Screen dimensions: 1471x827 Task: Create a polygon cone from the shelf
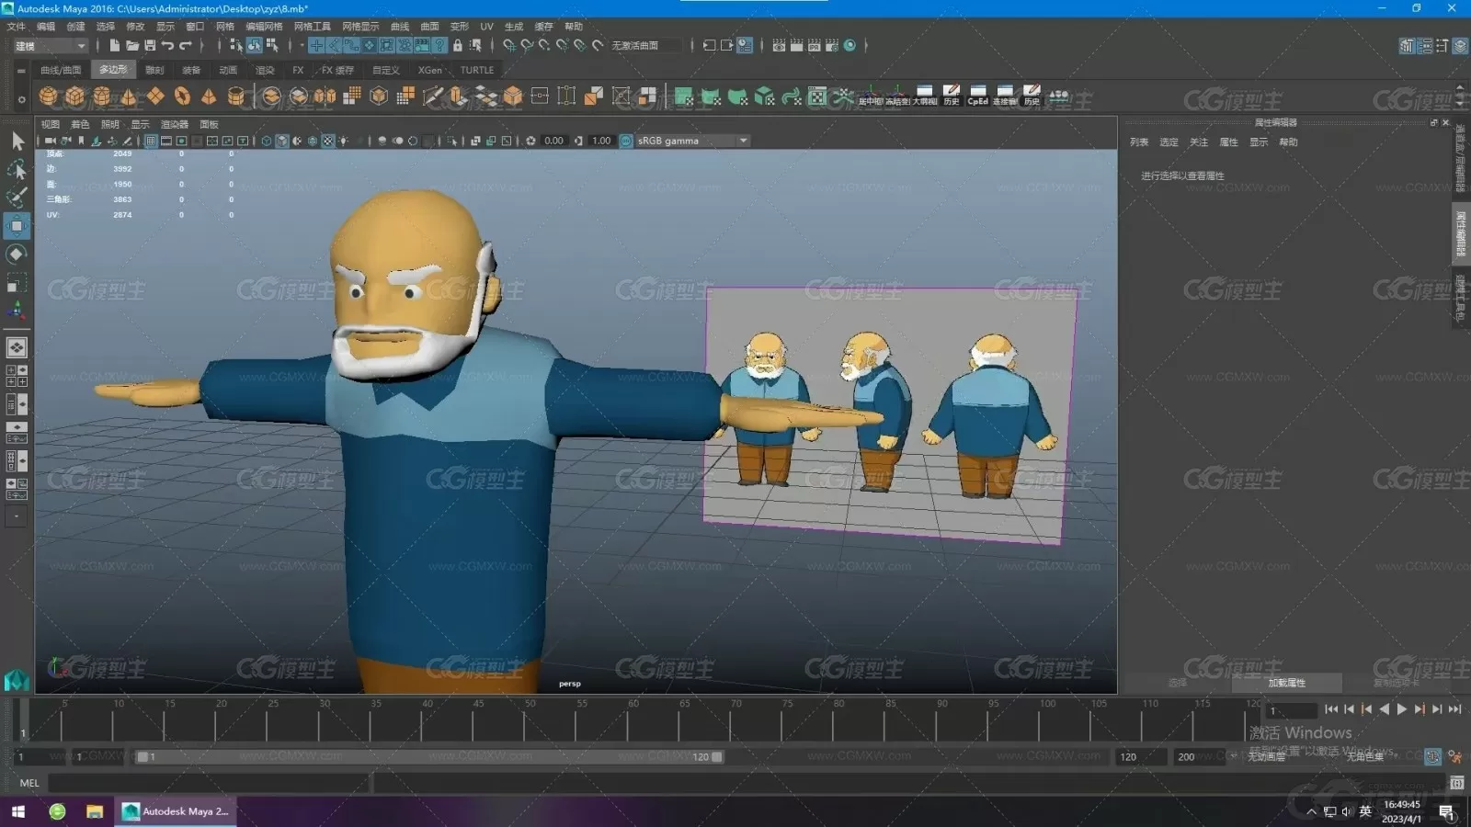click(129, 96)
